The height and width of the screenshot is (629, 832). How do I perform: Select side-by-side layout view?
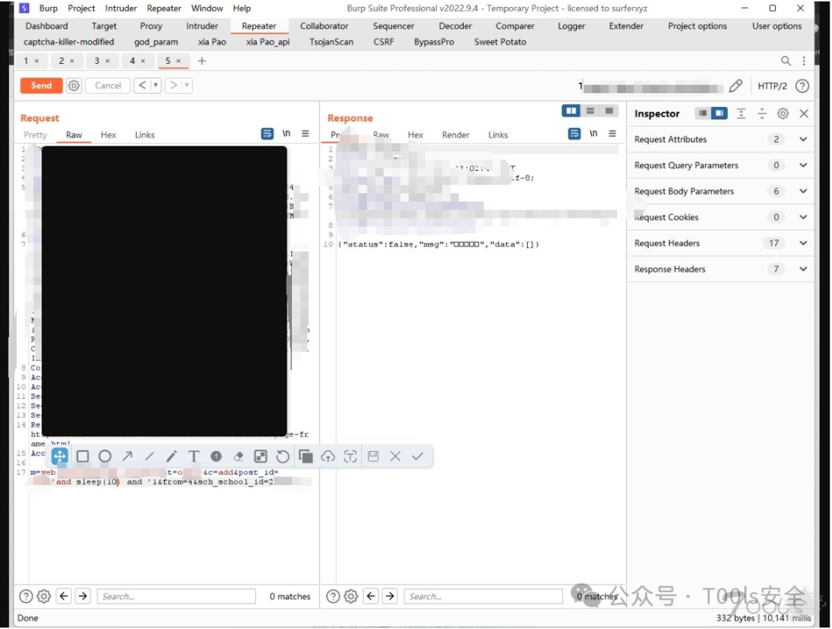571,111
